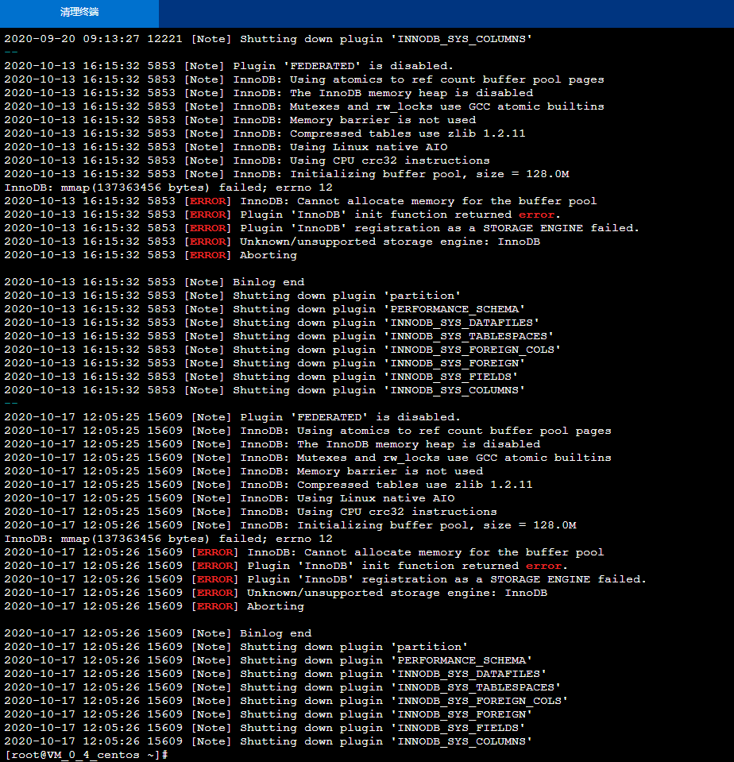Select 2020-10-13 line "Compressed tables use zlib 1.2.11"

coord(265,133)
